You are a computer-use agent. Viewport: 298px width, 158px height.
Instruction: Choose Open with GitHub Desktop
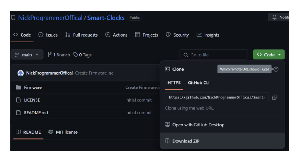[x=198, y=125]
